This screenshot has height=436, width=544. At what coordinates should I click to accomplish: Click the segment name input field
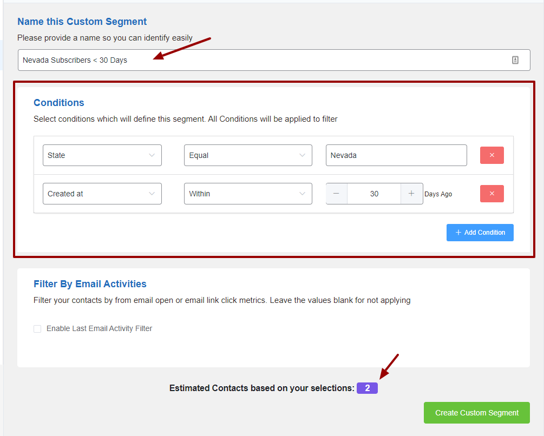pyautogui.click(x=260, y=60)
